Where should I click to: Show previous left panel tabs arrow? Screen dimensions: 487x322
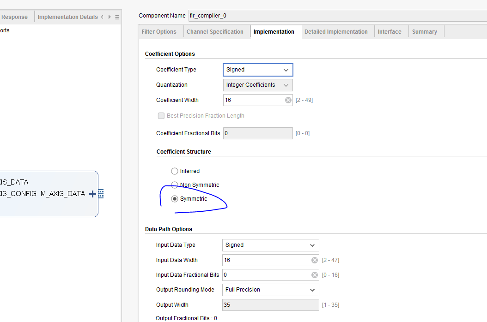click(102, 17)
